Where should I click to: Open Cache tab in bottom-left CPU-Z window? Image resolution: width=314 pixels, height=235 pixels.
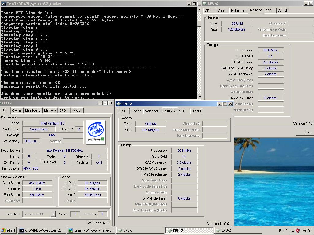tap(17, 110)
